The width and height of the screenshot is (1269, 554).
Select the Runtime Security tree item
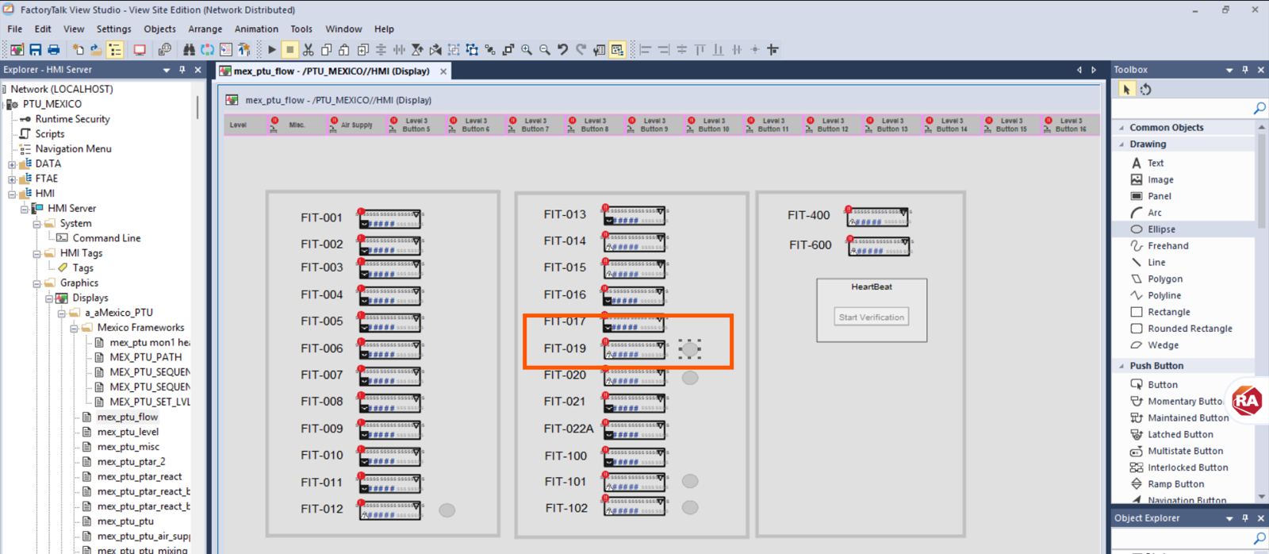pos(72,119)
